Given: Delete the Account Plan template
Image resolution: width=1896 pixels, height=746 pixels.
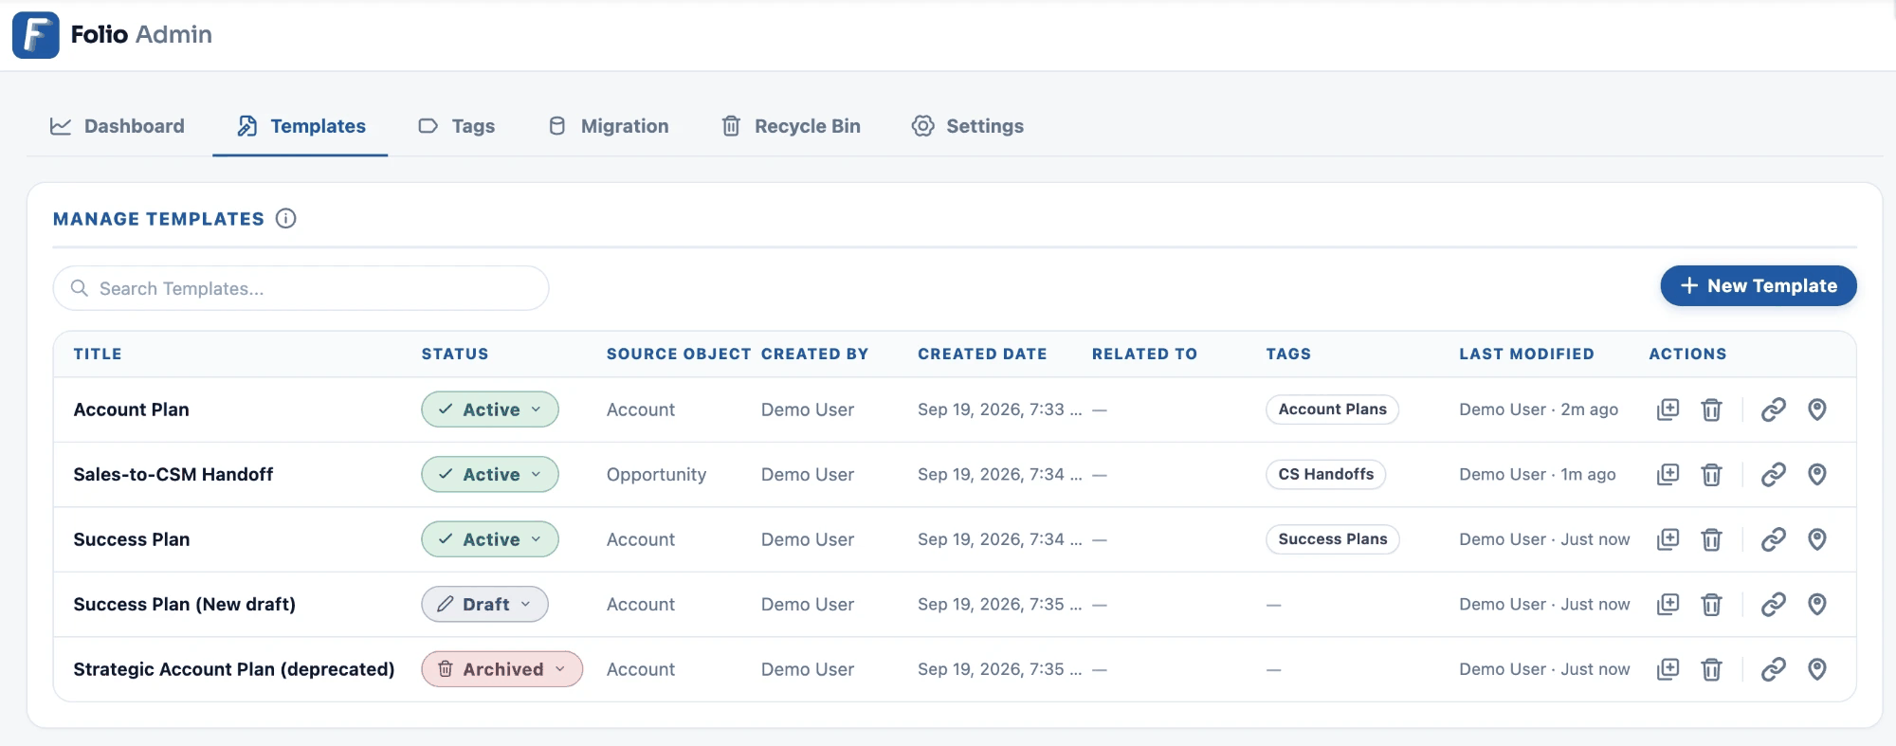Looking at the screenshot, I should coord(1711,409).
